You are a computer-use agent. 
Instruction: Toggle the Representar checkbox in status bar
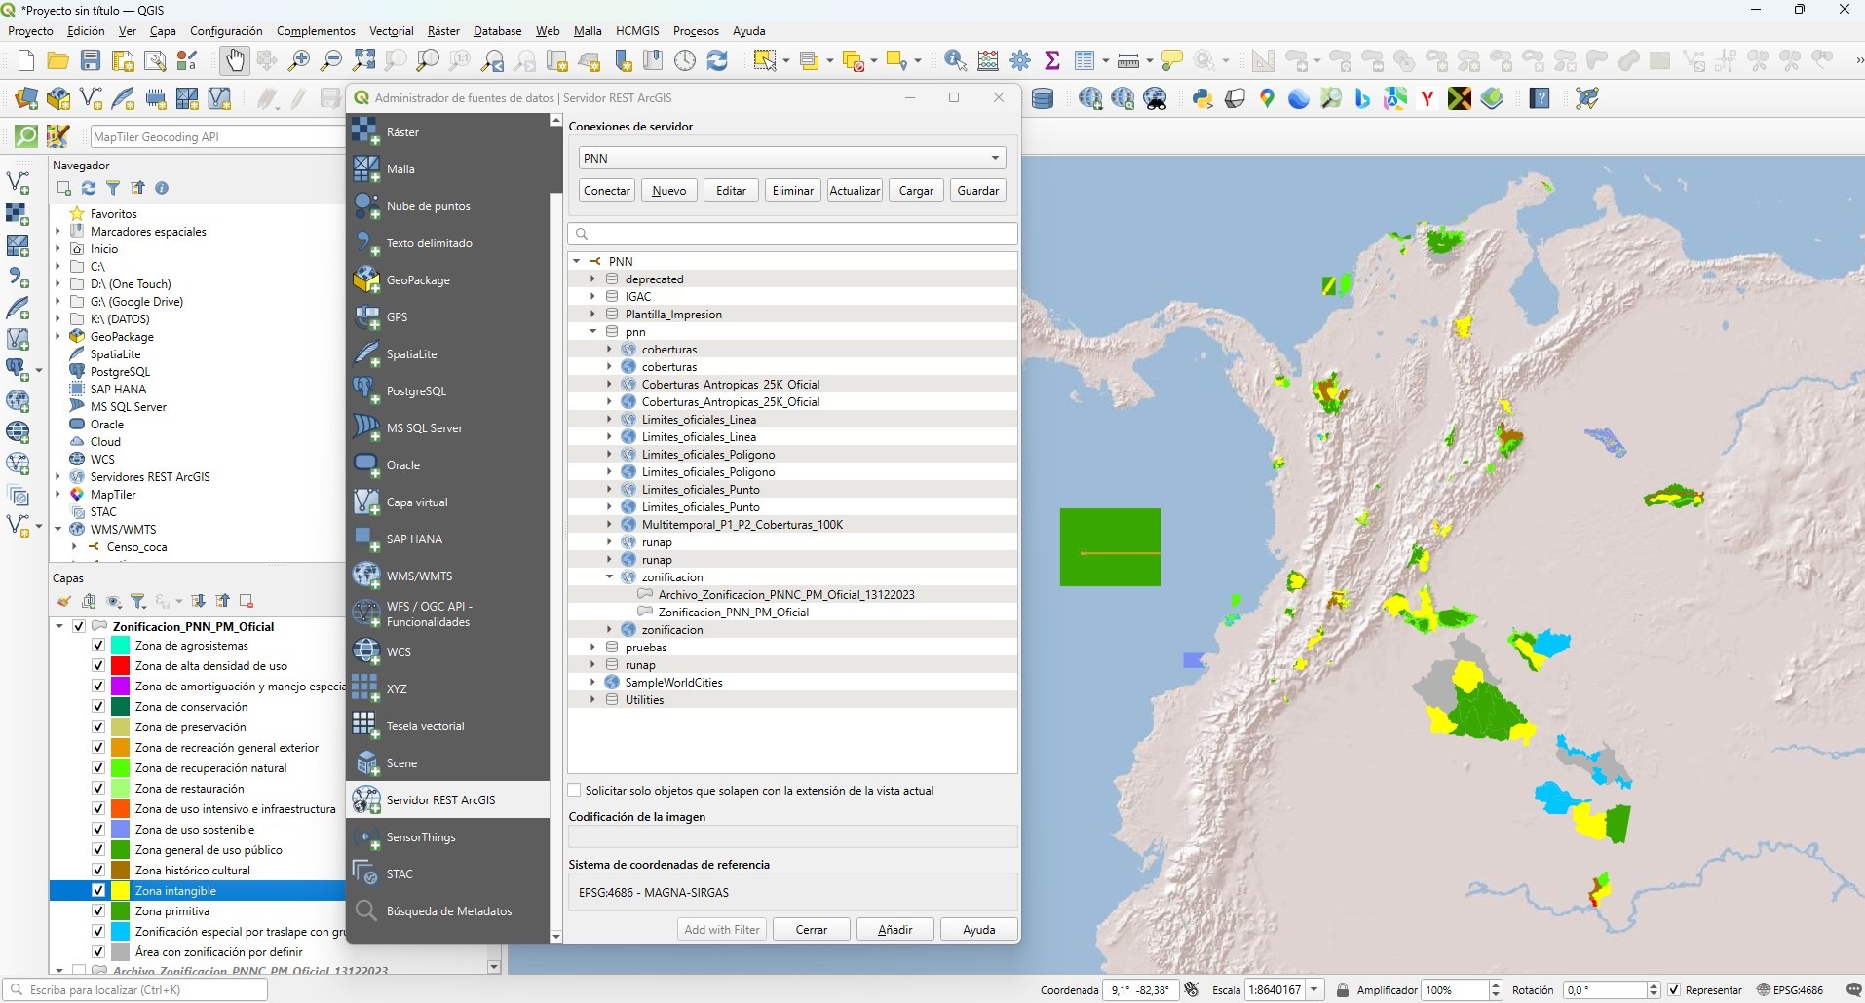point(1674,989)
